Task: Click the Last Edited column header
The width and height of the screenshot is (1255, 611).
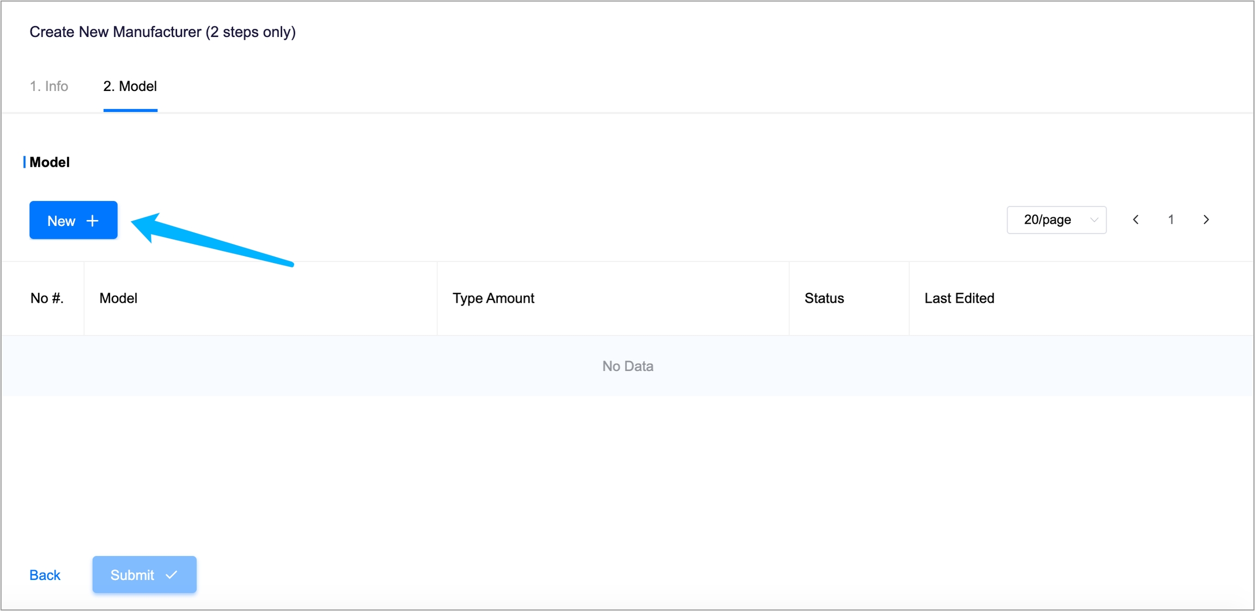Action: click(959, 298)
